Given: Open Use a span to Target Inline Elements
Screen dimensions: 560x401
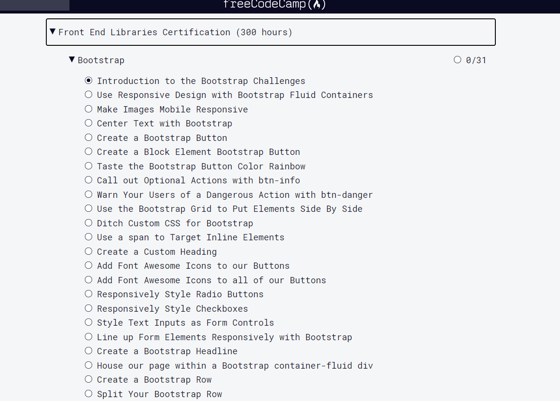Looking at the screenshot, I should point(191,237).
